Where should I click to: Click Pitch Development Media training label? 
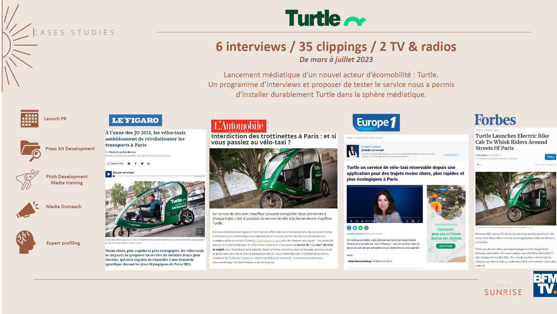point(67,180)
